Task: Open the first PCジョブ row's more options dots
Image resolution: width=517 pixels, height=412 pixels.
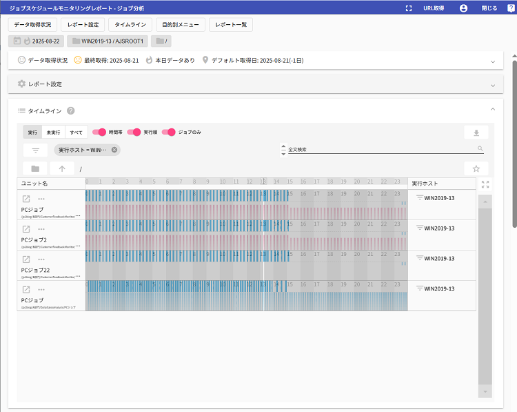Action: 41,199
